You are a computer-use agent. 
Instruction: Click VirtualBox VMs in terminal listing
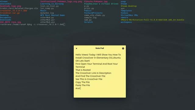tap(129, 15)
